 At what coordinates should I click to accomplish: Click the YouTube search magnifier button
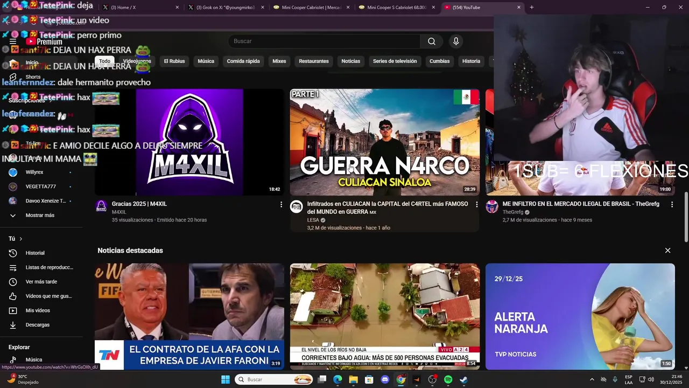click(431, 41)
